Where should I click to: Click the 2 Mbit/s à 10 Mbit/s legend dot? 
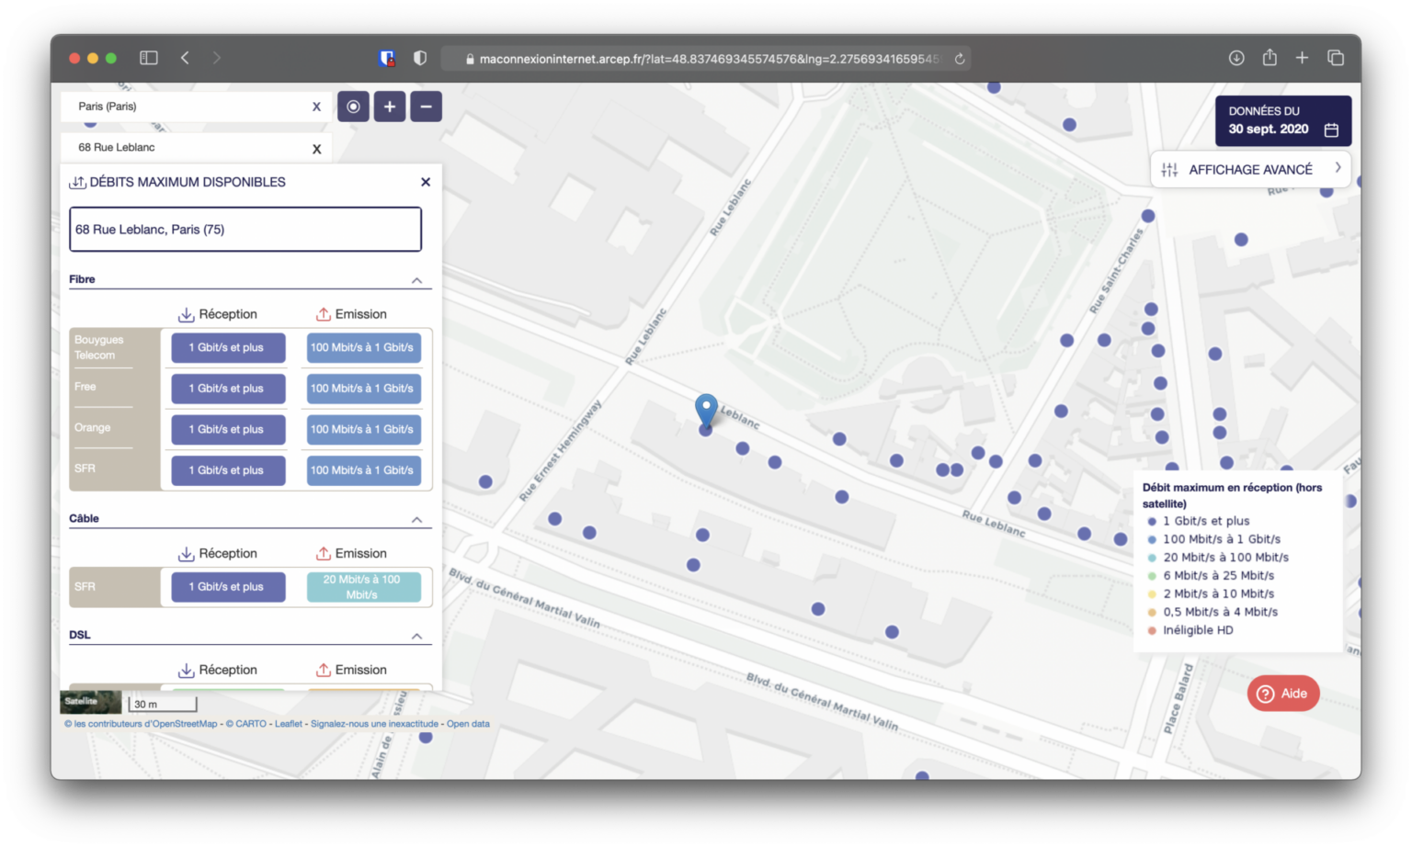pos(1152,594)
